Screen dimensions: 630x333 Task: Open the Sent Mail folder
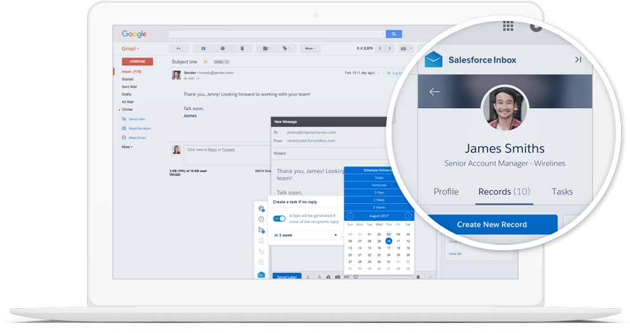(x=129, y=87)
